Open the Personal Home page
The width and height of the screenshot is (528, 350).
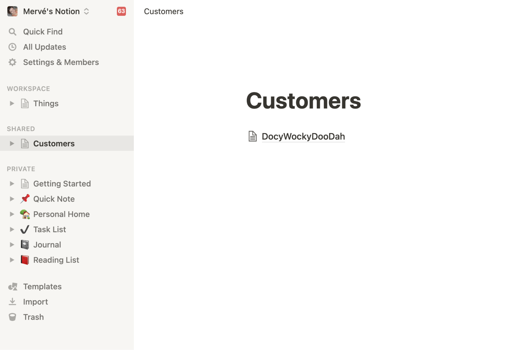click(61, 214)
